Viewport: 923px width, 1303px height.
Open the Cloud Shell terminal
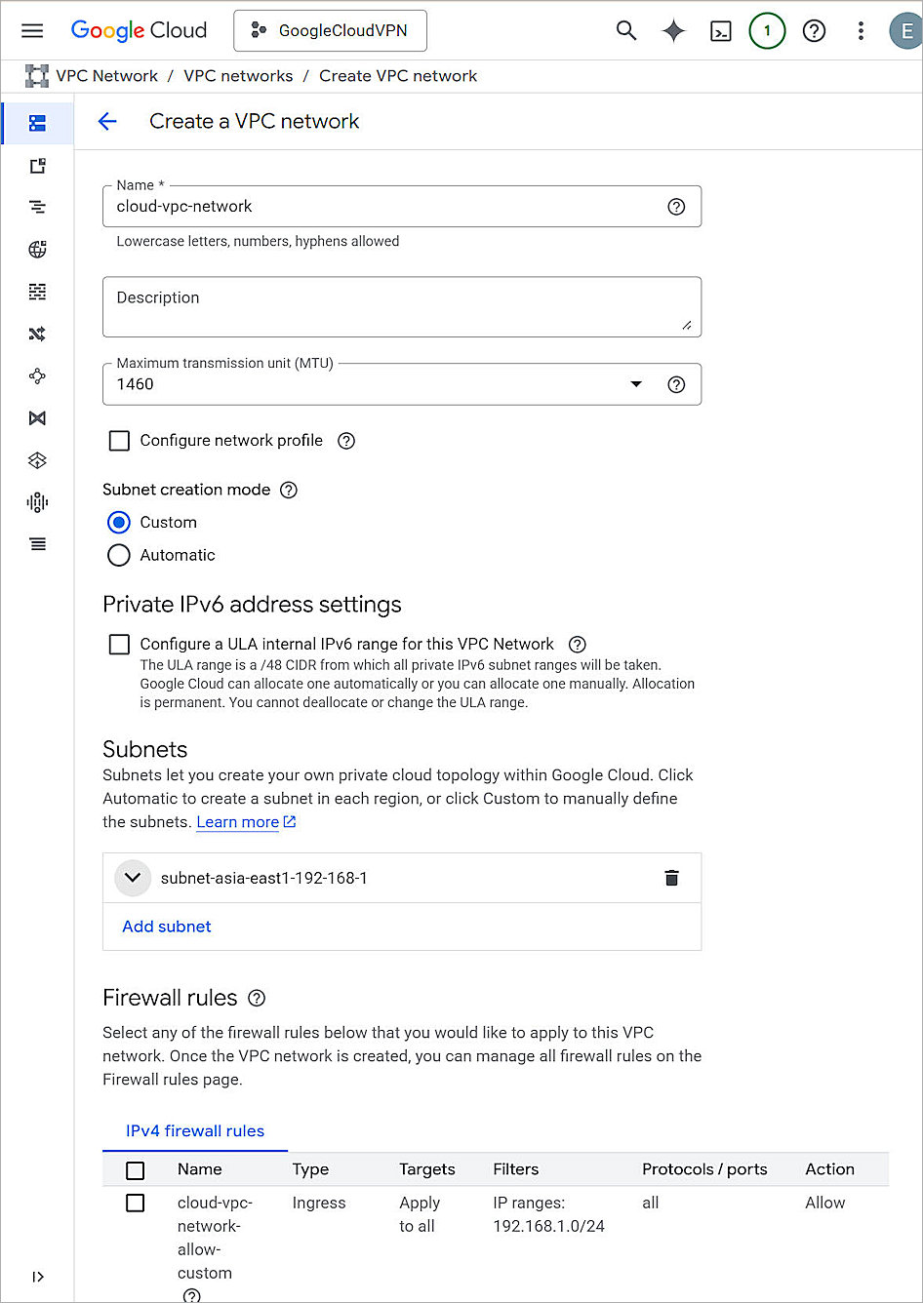[x=720, y=30]
